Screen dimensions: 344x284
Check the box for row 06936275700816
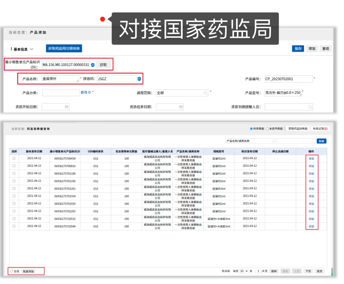click(14, 166)
